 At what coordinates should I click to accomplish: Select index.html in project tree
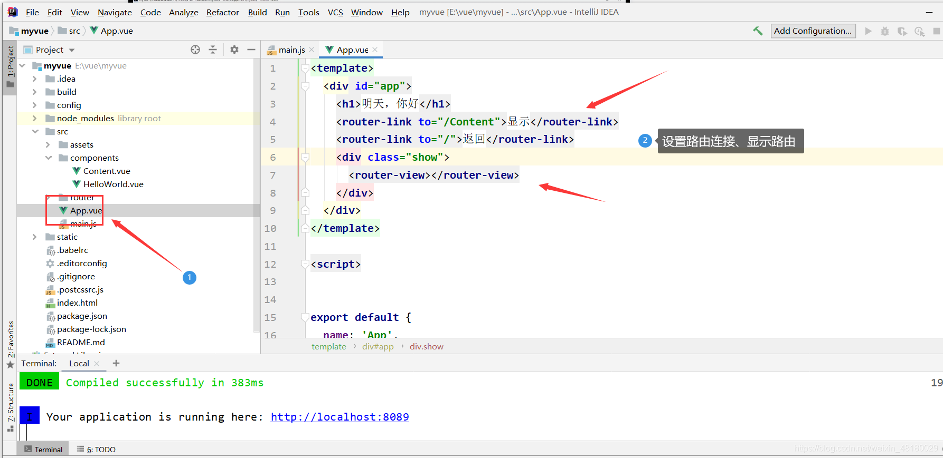(77, 303)
